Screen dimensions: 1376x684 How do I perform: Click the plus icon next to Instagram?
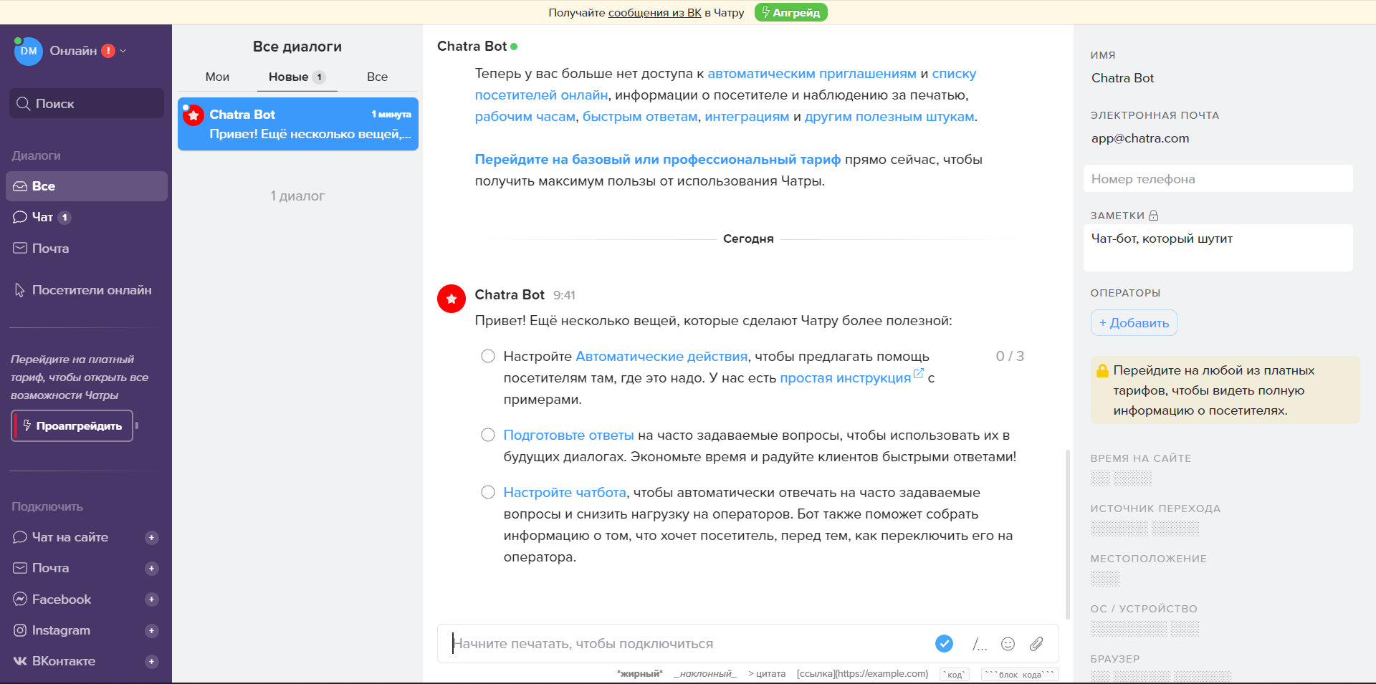pyautogui.click(x=151, y=631)
